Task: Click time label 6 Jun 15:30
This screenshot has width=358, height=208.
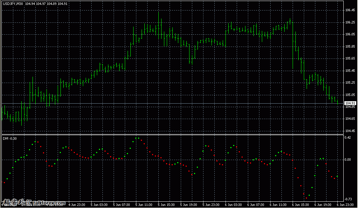Action: point(300,205)
